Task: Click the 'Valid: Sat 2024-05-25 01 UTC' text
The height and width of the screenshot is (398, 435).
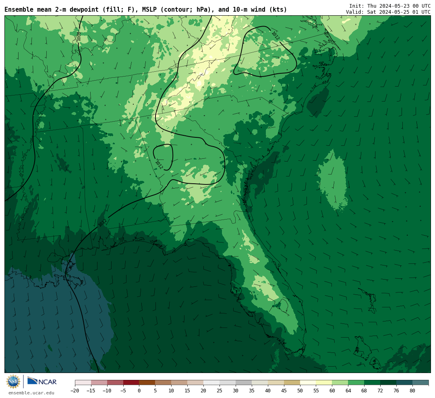Action: click(388, 12)
